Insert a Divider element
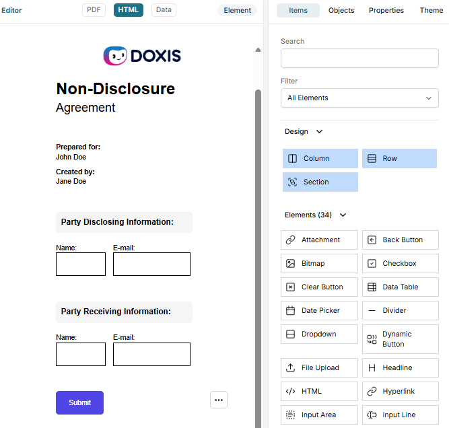 point(401,310)
